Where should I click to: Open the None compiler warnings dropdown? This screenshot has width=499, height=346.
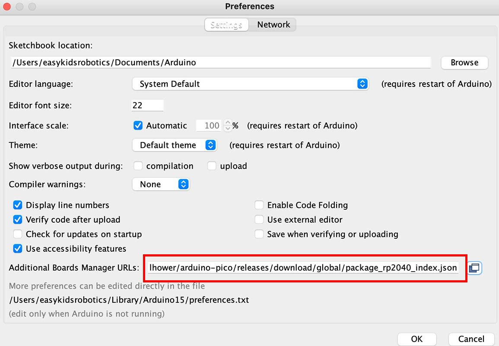(x=161, y=184)
